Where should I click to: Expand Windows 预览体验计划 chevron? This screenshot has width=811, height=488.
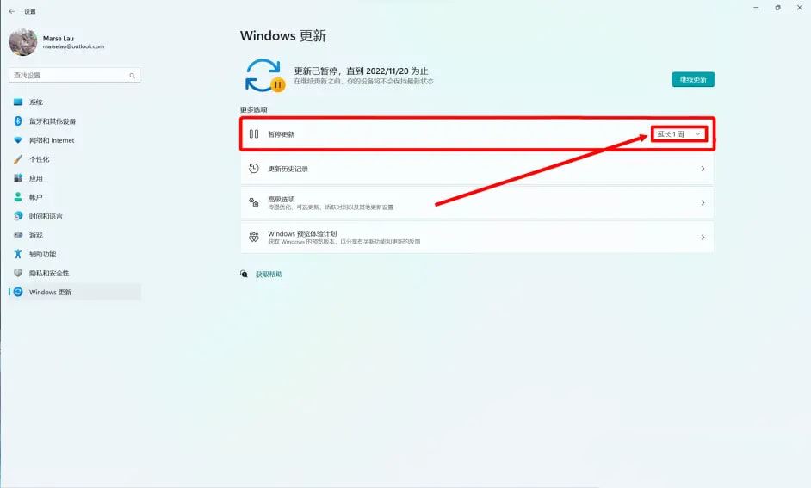click(703, 238)
